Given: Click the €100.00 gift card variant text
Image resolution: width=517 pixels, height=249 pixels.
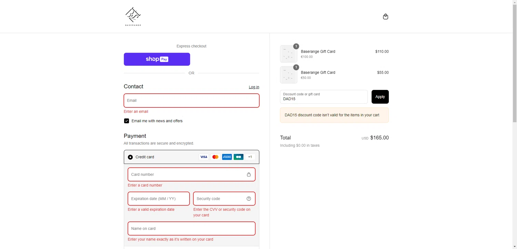Looking at the screenshot, I should tap(307, 57).
